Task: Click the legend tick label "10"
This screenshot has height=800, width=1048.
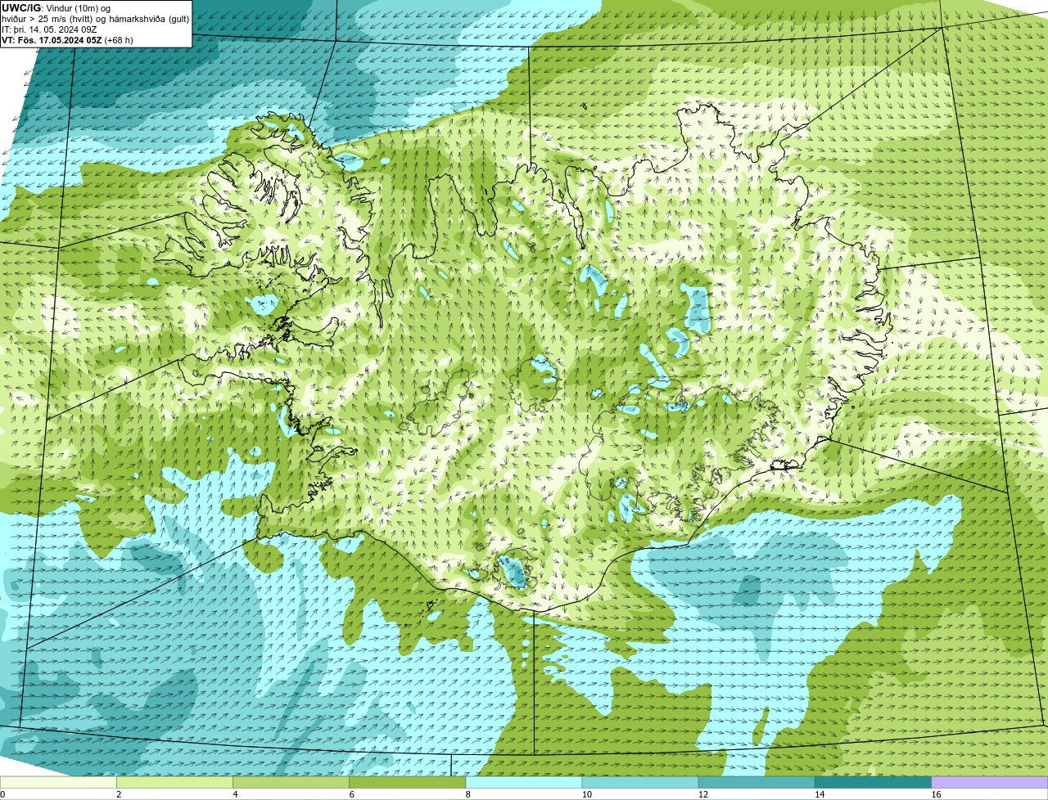Action: 587,794
